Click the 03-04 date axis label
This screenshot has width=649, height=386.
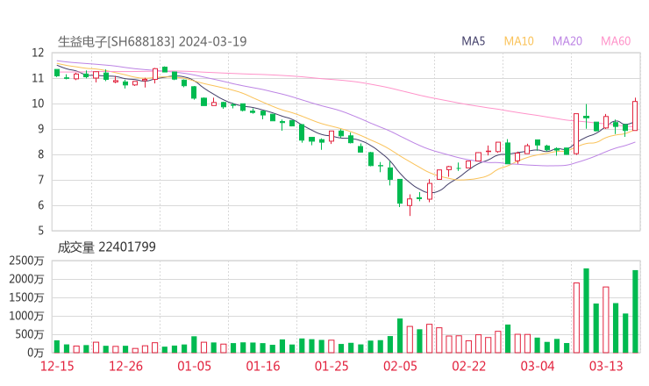point(538,366)
